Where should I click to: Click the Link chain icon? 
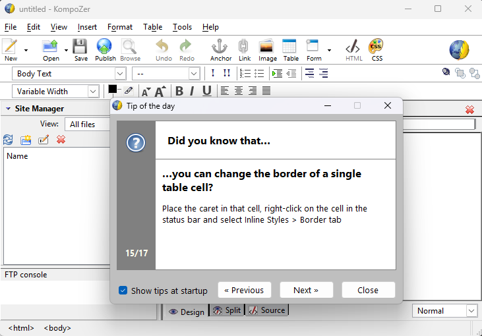coord(244,49)
